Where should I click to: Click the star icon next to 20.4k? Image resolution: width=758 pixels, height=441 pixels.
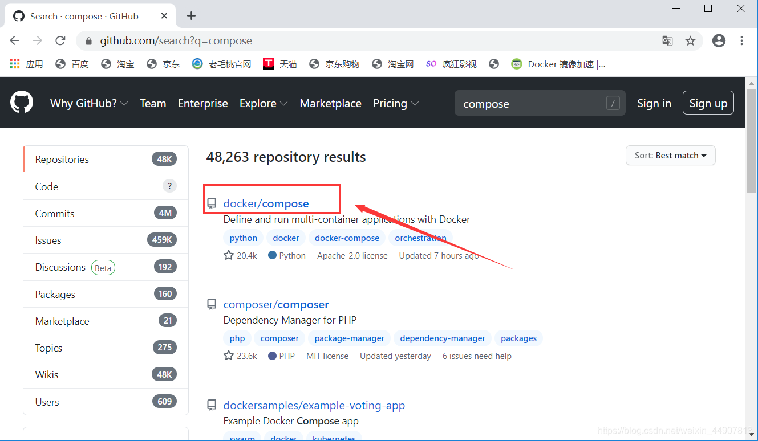click(229, 255)
